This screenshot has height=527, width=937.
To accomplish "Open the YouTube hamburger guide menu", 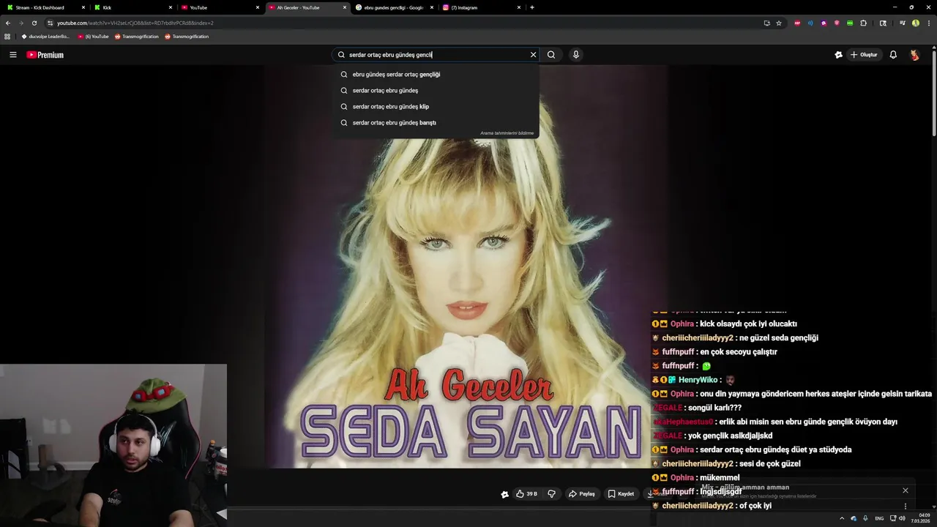I will click(12, 55).
